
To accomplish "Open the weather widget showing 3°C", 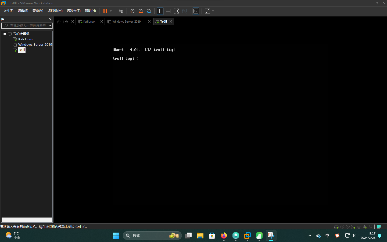I will pos(13,236).
